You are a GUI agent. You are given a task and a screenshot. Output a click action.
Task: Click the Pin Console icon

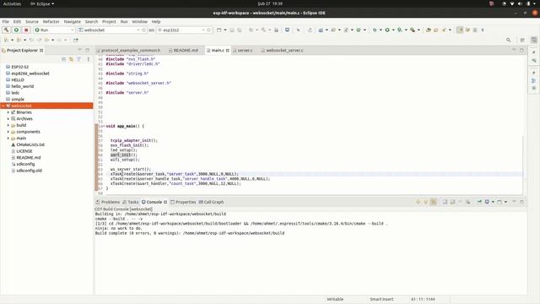[479, 202]
